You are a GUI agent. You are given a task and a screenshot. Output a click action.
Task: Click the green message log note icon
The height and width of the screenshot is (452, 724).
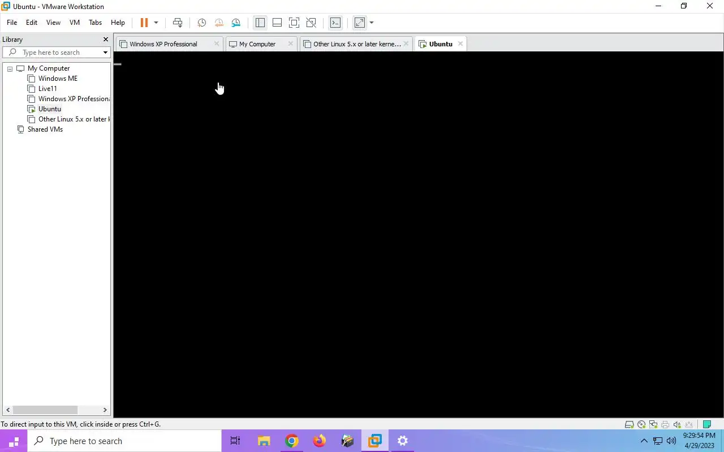pyautogui.click(x=707, y=424)
